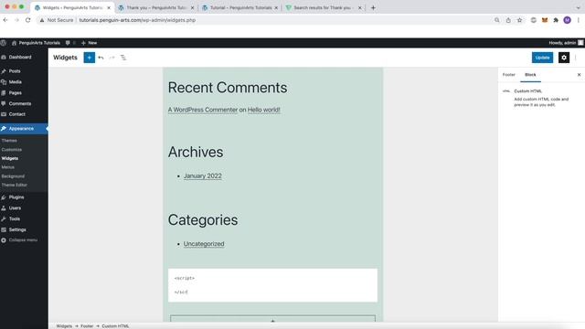Click the WordPress logo in admin bar
The height and width of the screenshot is (329, 585).
tap(4, 43)
